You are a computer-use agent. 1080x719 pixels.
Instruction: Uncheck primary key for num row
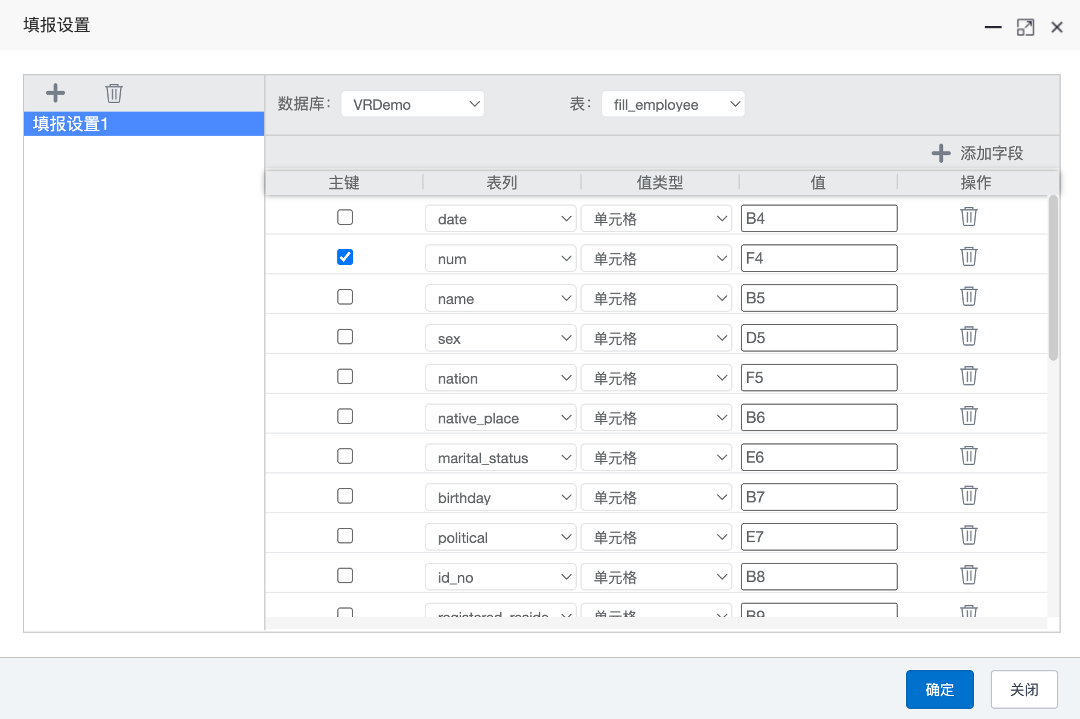coord(345,257)
